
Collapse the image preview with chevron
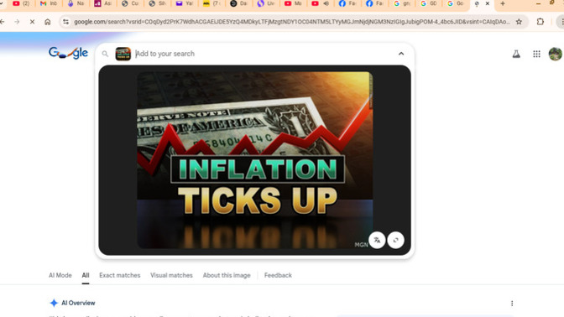coord(401,54)
